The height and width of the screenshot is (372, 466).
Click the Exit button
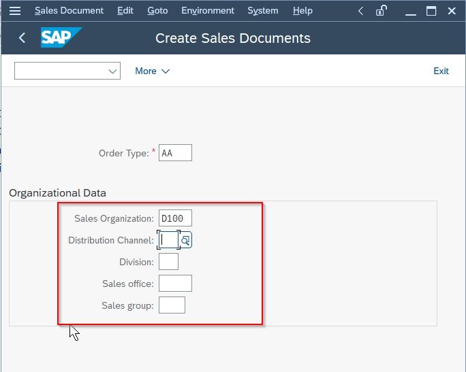click(x=441, y=71)
